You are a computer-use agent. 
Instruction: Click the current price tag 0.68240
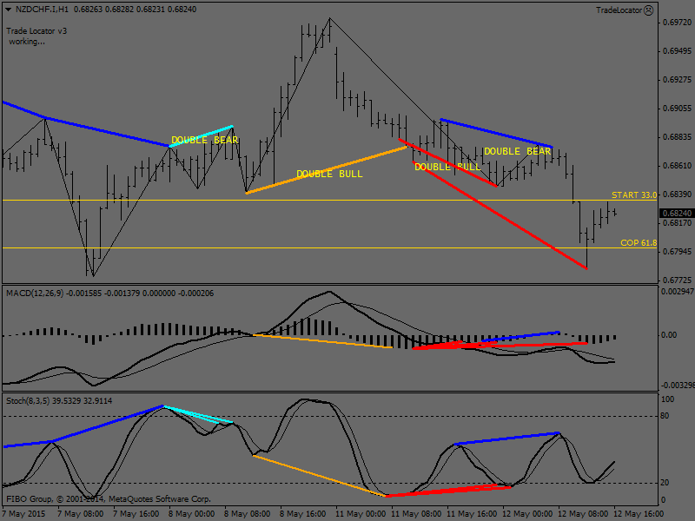676,213
